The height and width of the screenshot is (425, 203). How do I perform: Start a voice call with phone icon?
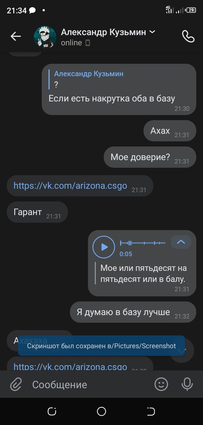coord(188,36)
